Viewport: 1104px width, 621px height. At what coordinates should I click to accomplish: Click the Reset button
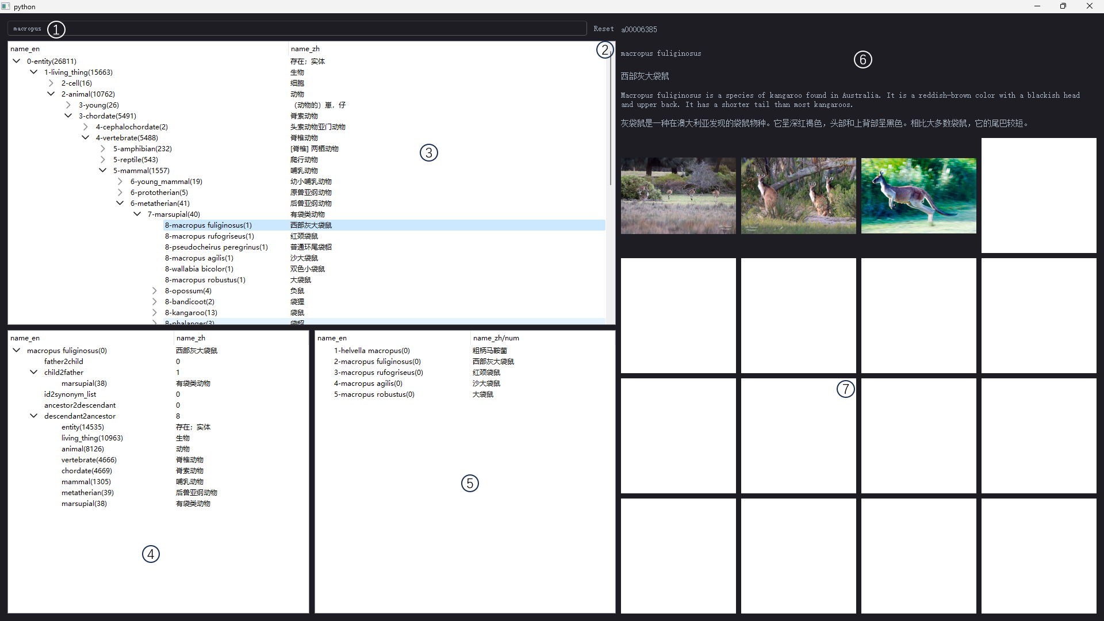pos(603,29)
